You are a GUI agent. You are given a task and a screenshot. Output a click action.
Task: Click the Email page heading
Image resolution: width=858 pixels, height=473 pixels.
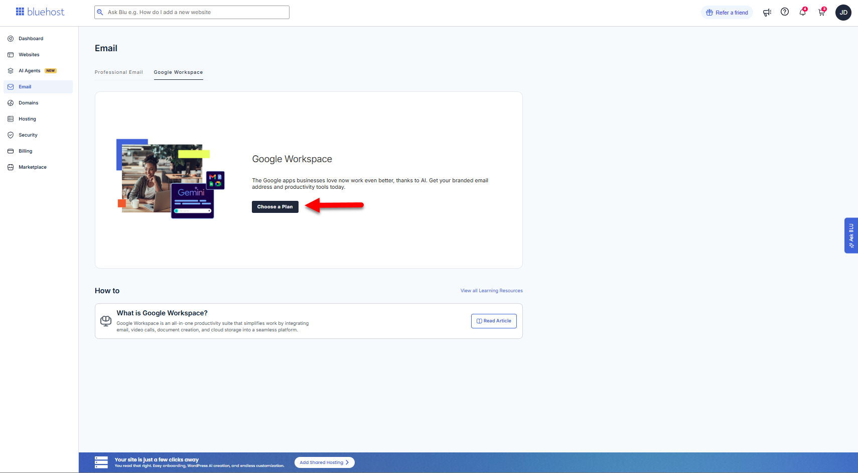tap(106, 48)
